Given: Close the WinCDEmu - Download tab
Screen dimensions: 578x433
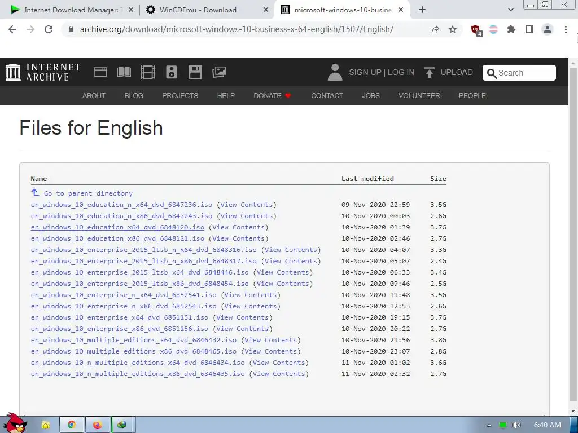Looking at the screenshot, I should 266,10.
